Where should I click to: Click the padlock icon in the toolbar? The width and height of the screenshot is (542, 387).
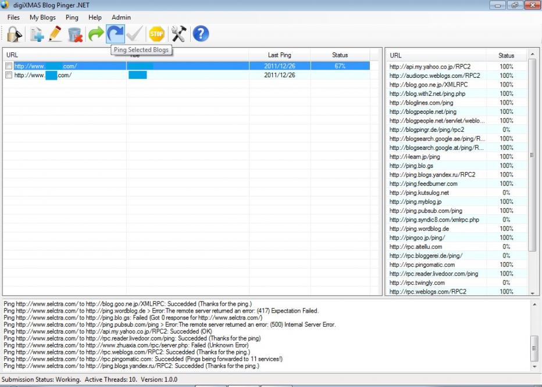click(14, 34)
